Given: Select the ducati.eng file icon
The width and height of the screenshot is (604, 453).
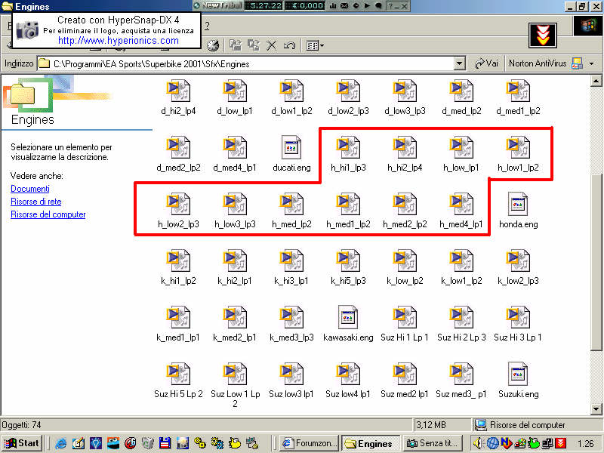Looking at the screenshot, I should 291,146.
